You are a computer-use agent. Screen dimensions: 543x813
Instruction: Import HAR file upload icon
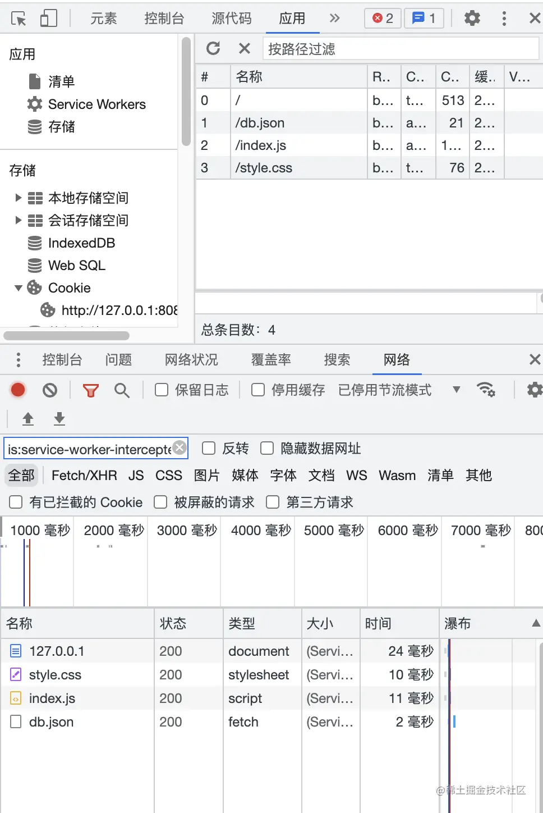(28, 418)
